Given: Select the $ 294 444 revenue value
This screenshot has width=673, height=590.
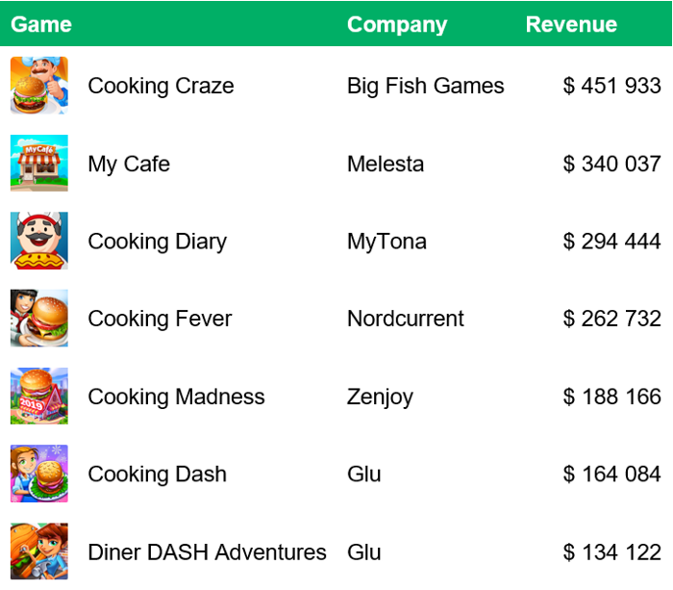Looking at the screenshot, I should coord(611,241).
